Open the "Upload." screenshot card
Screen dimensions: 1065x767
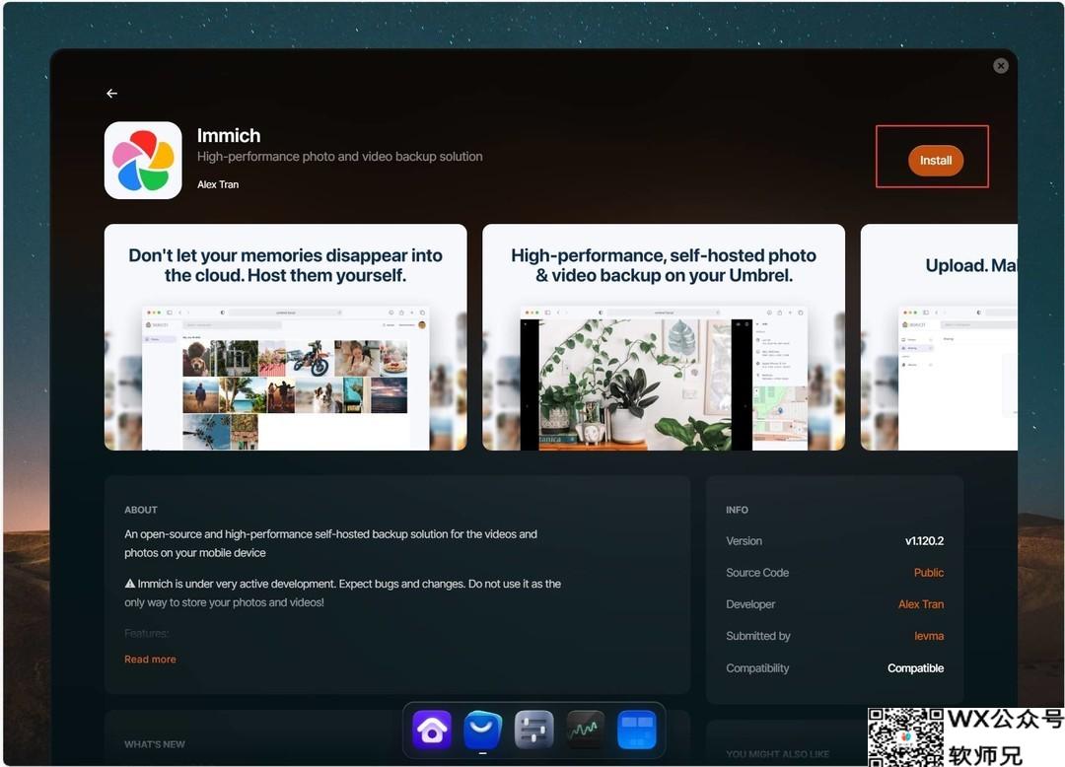coord(939,337)
